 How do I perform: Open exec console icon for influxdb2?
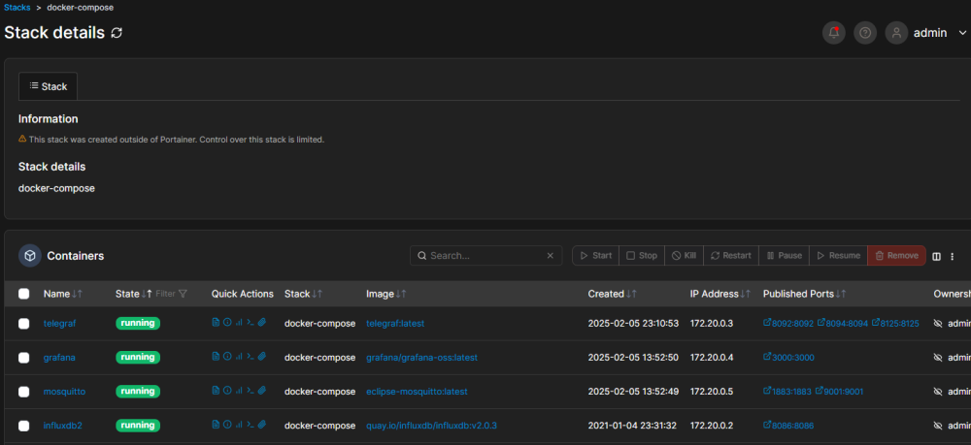tap(250, 425)
